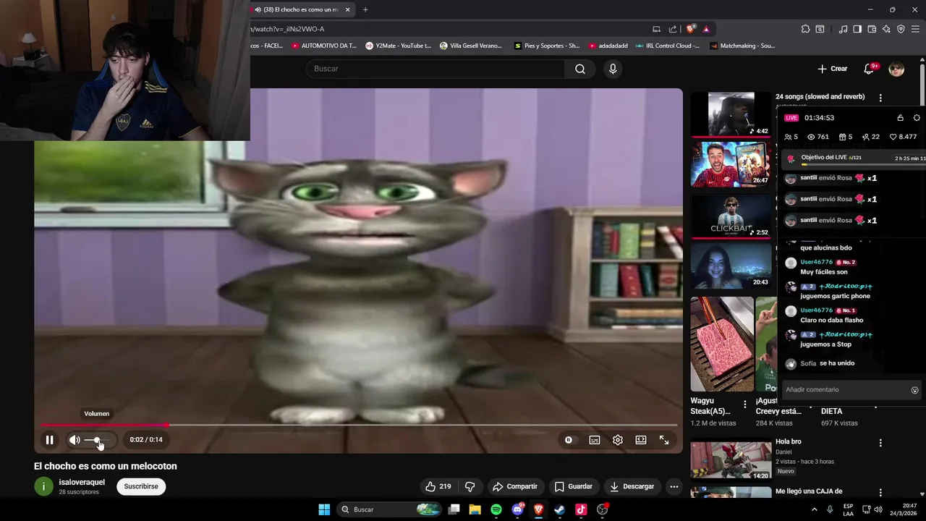Screen dimensions: 926x521
Task: Open the Villa Gesell Verano bookmark
Action: point(471,46)
